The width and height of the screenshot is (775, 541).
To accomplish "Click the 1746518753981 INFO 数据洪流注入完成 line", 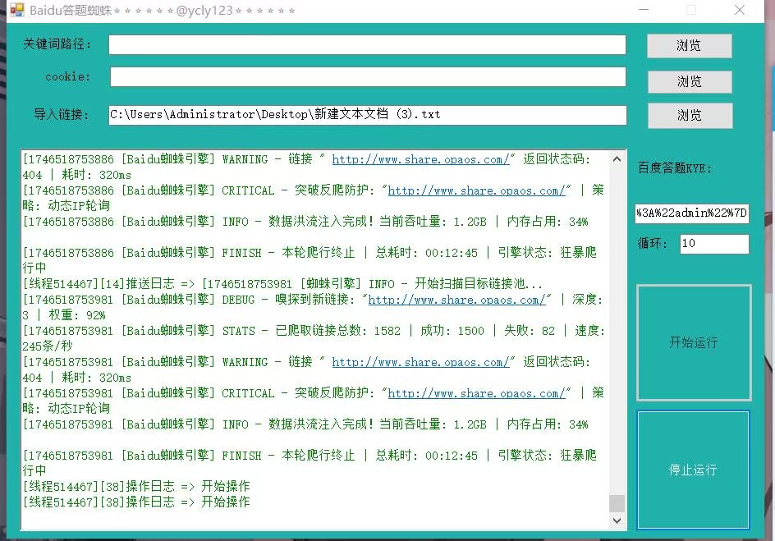I will pos(305,424).
